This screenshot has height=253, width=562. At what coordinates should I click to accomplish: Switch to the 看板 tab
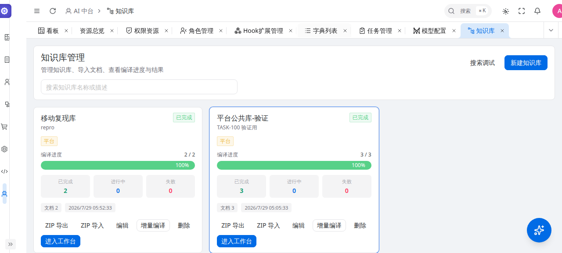(x=48, y=31)
